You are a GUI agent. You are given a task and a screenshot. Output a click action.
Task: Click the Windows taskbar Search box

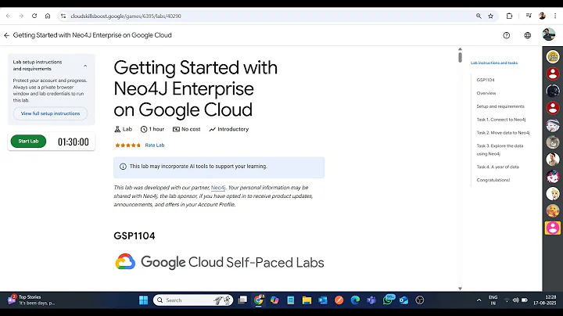point(193,300)
